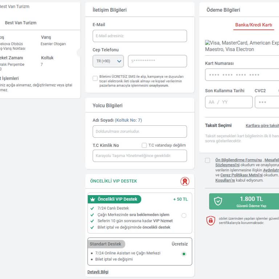Switch to the Banka/Kredi Kartı tab

[254, 25]
